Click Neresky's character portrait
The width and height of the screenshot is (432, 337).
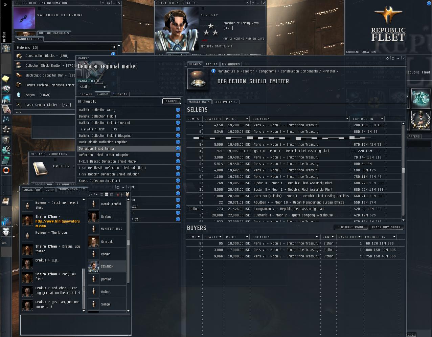point(176,29)
